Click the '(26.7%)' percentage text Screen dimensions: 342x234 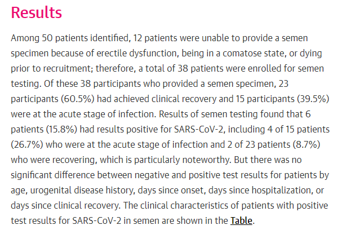[x=29, y=142]
